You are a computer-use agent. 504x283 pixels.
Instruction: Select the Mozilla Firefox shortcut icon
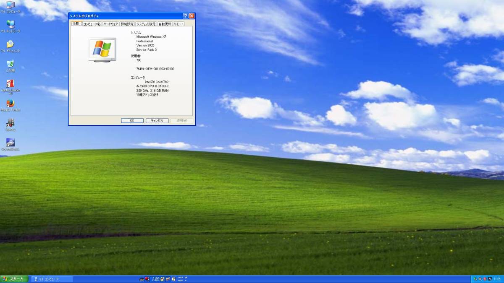10,105
